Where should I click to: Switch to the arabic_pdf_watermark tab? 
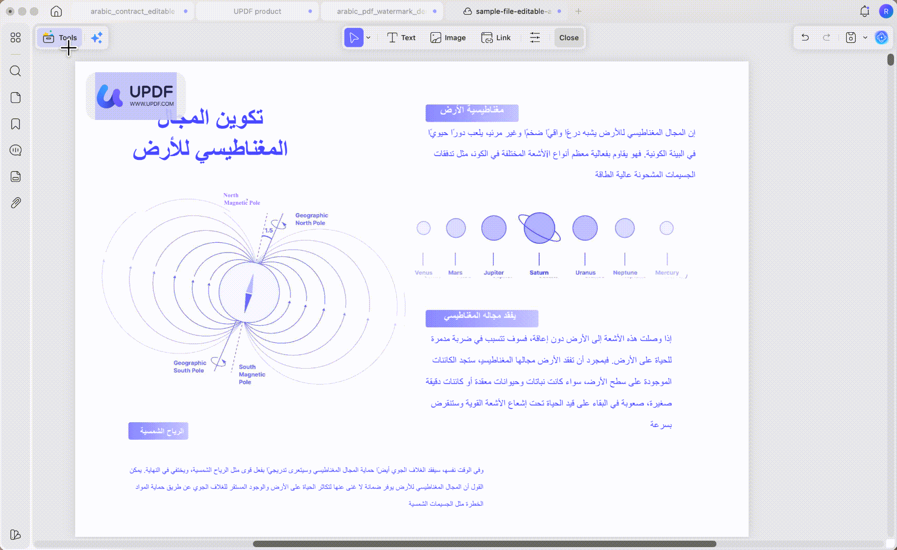point(381,11)
